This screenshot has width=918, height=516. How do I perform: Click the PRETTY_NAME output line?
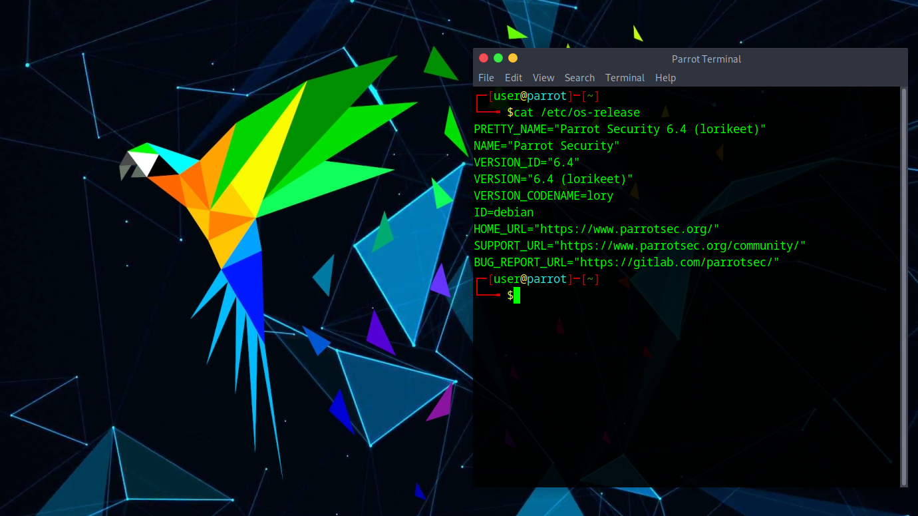pyautogui.click(x=620, y=129)
